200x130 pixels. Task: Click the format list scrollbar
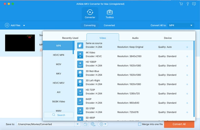coord(73,48)
